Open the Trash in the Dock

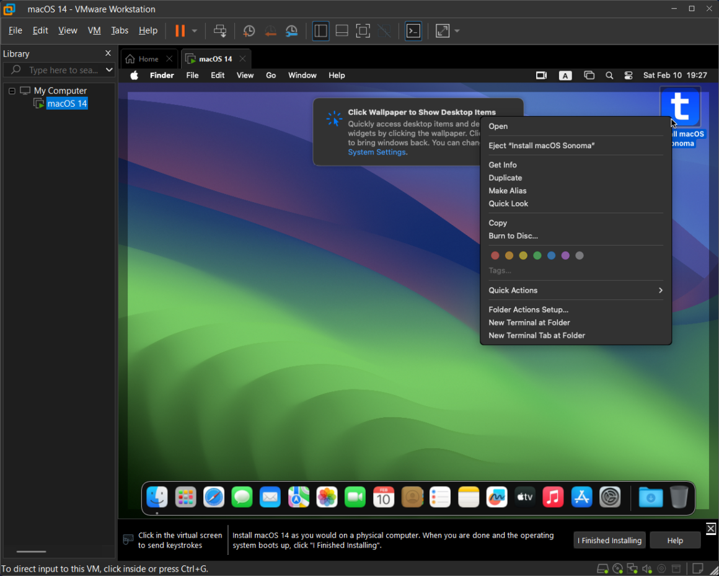click(679, 497)
